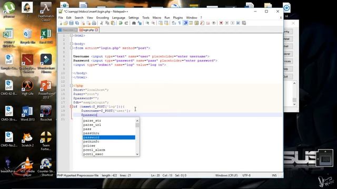Open the Scratch 2 desktop shortcut
The image size is (337, 189).
pos(27,139)
